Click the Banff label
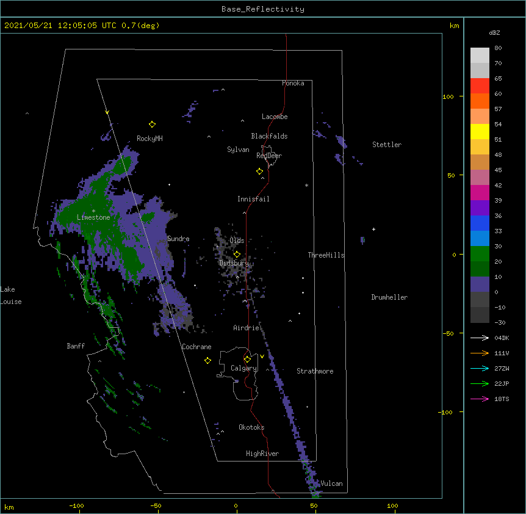 pos(76,346)
